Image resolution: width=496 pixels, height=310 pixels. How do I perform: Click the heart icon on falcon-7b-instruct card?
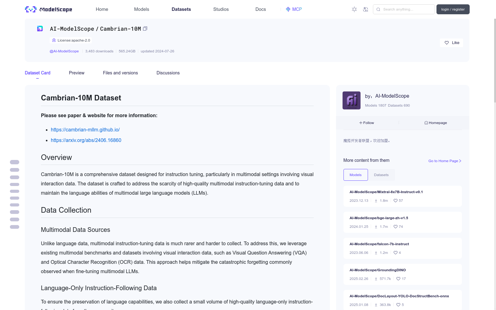pos(396,253)
